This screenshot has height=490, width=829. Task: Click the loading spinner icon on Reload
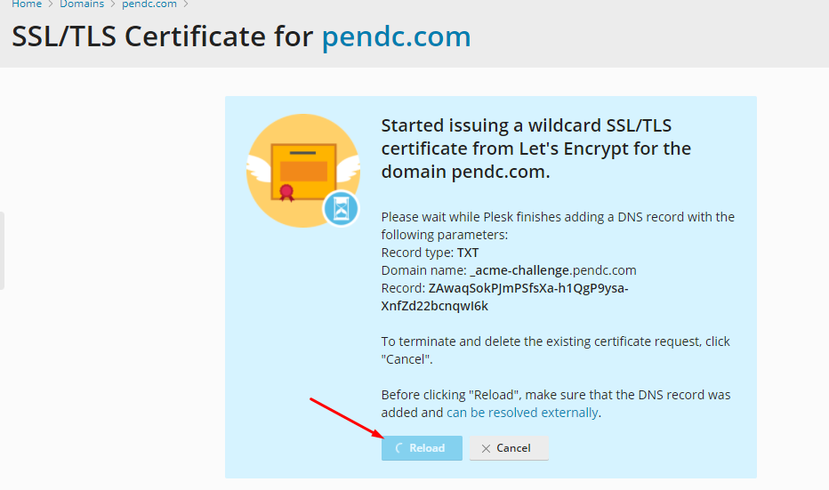point(399,448)
